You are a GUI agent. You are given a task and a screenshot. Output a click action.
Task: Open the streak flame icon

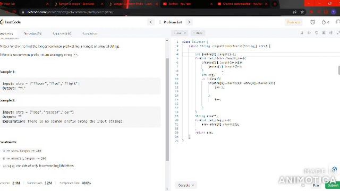[324, 22]
